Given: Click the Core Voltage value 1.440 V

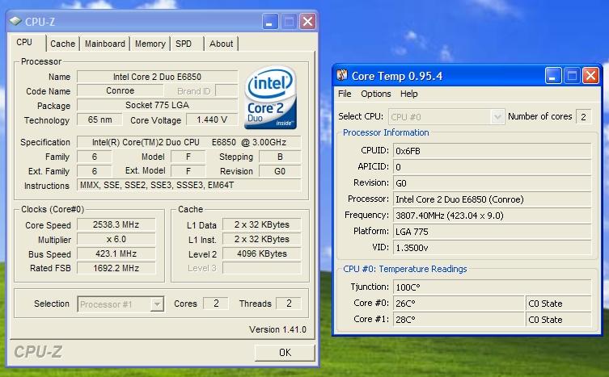Looking at the screenshot, I should 212,119.
